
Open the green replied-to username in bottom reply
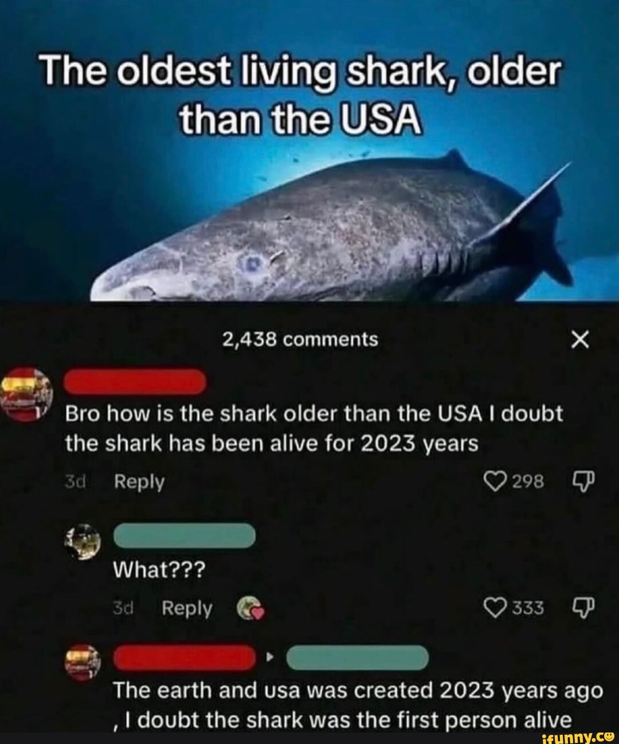tap(356, 657)
